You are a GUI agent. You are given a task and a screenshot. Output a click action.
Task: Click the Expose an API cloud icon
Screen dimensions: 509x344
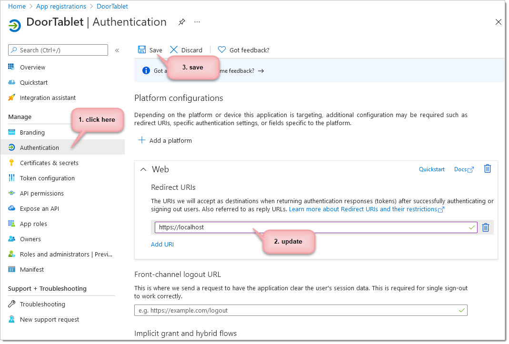pyautogui.click(x=11, y=209)
